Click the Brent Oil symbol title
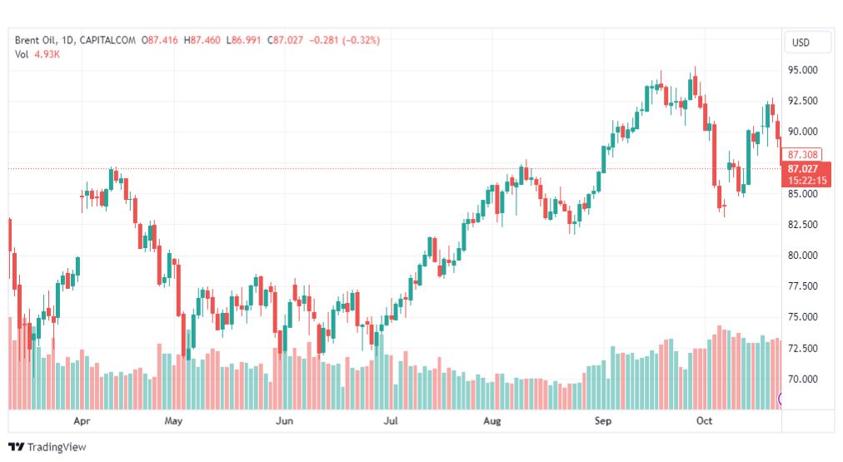 click(x=35, y=40)
